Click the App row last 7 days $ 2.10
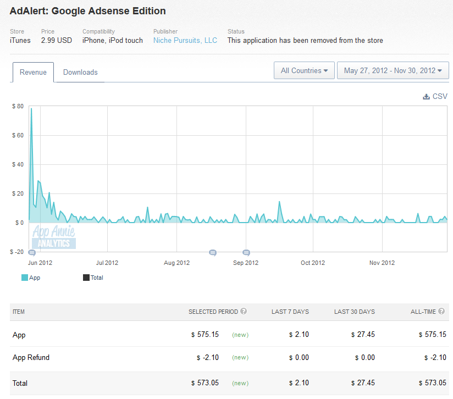The image size is (453, 399). pos(299,335)
